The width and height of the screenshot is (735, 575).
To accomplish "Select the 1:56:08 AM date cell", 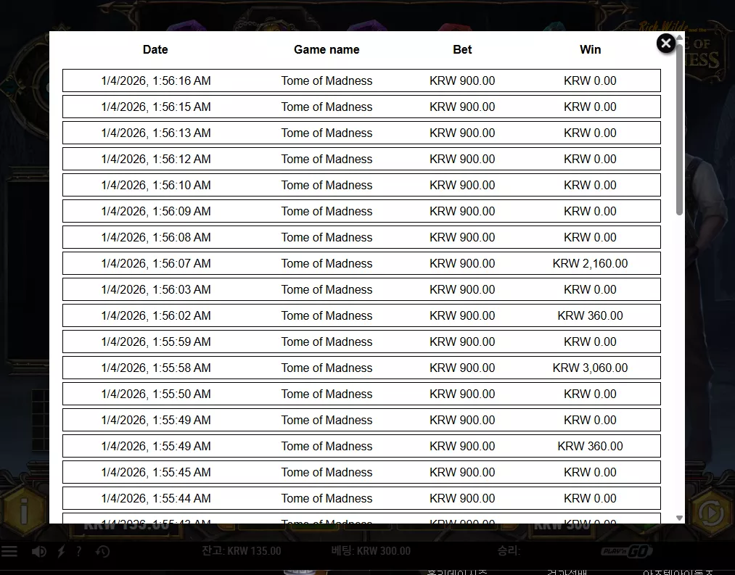I will pyautogui.click(x=155, y=238).
